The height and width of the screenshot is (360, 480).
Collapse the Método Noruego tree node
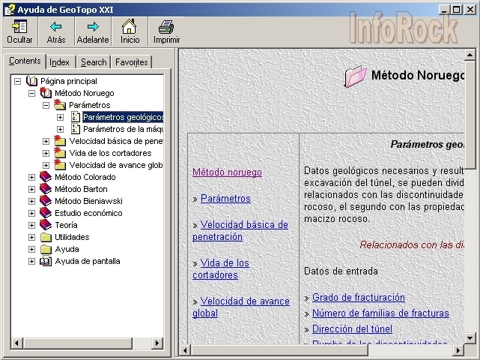click(x=31, y=93)
